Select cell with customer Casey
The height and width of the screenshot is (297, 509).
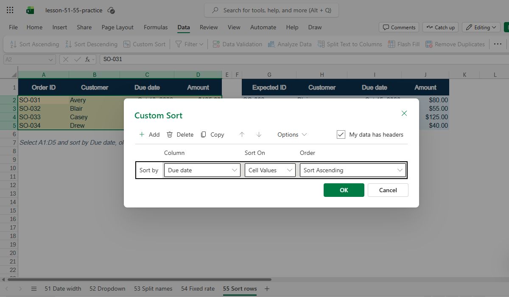[95, 117]
